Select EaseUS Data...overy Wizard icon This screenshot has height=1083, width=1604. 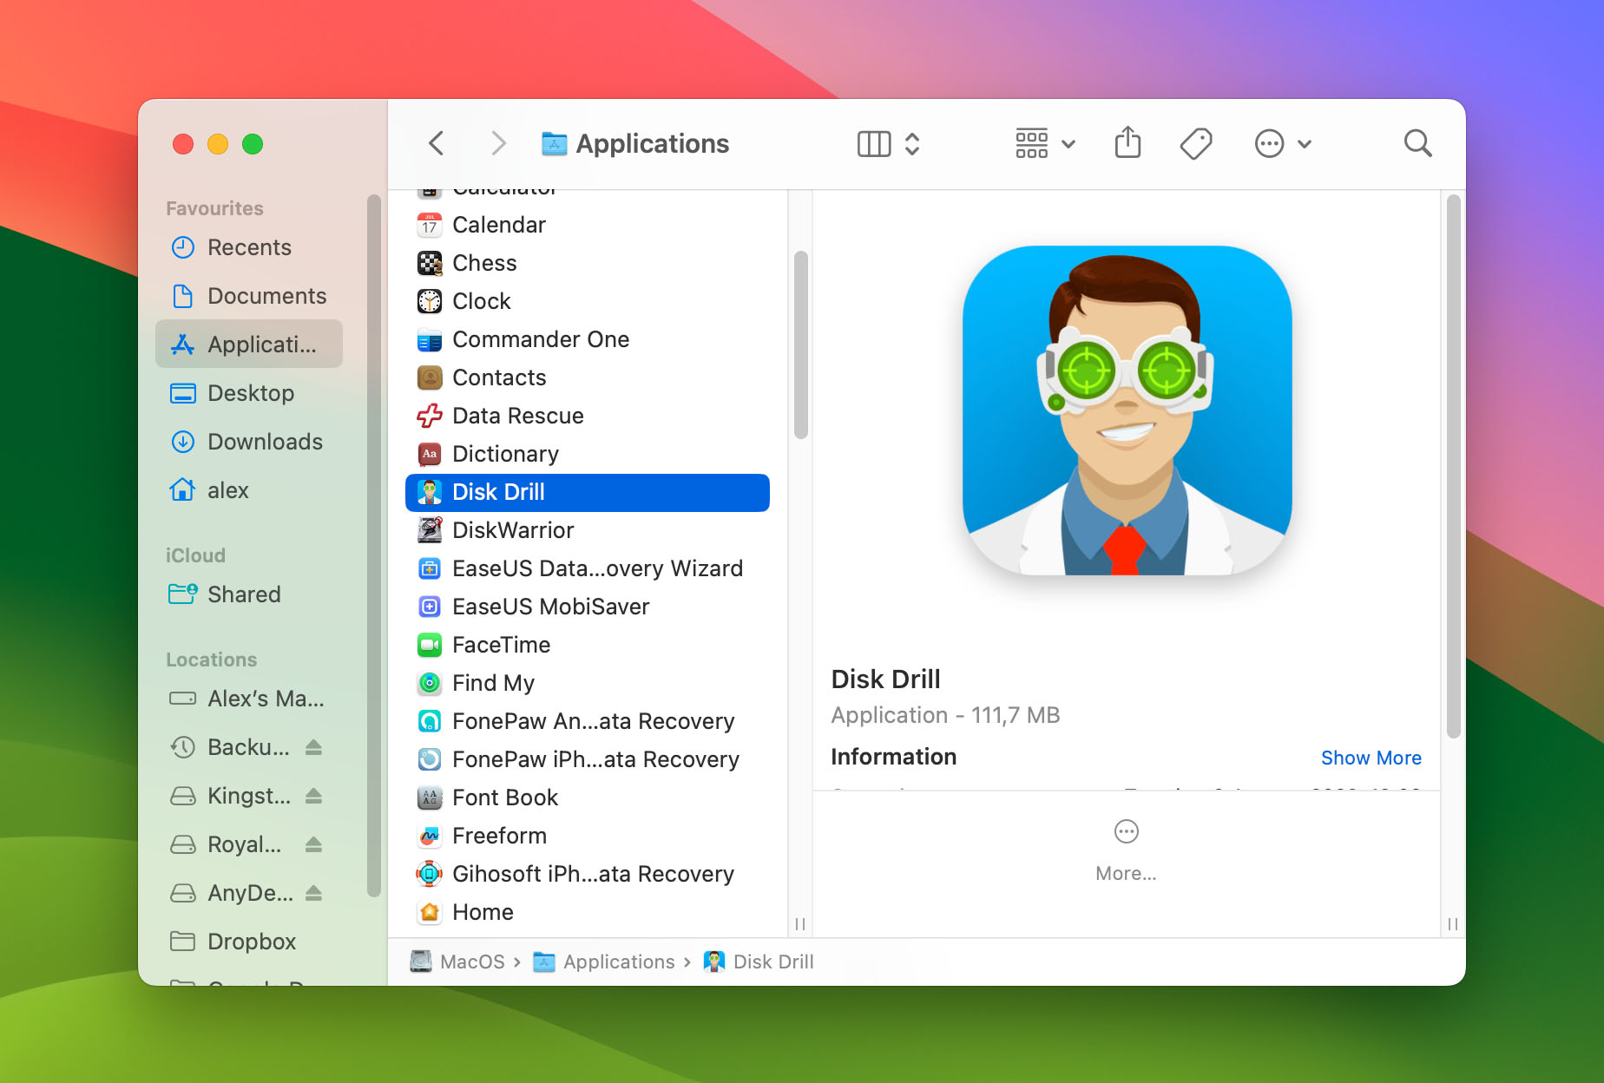[430, 568]
